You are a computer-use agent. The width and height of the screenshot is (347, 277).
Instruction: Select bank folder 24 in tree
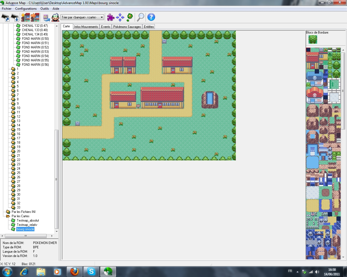(18, 169)
